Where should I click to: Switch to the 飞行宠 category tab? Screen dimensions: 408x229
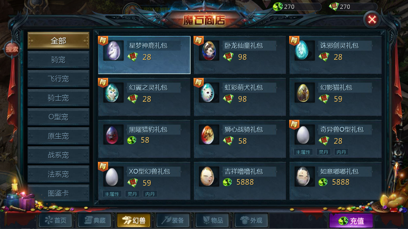click(58, 79)
